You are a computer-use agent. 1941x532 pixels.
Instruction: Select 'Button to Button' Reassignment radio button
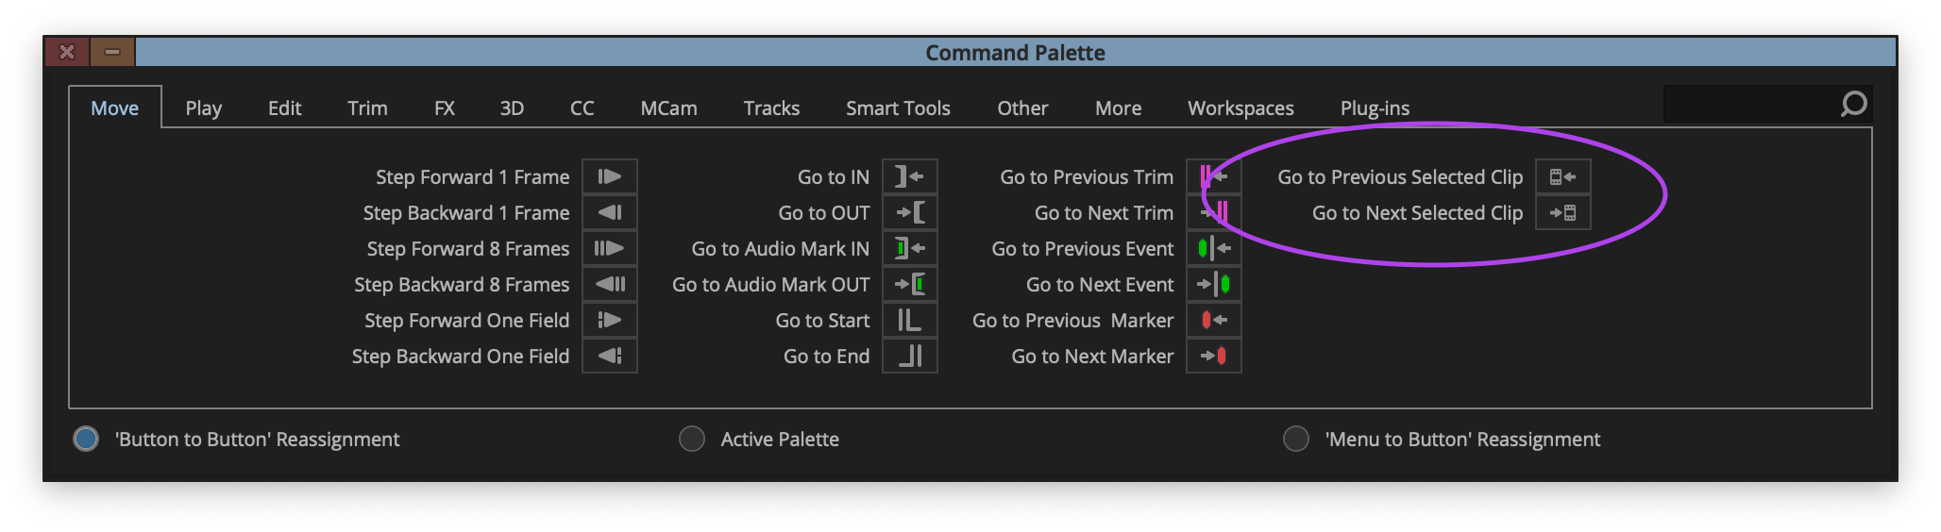86,439
